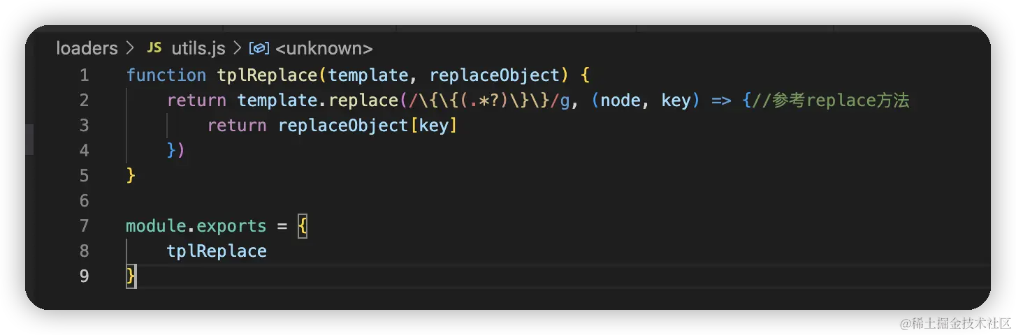Expand the chevron after utils.js
Viewport: 1016px width, 335px height.
236,48
